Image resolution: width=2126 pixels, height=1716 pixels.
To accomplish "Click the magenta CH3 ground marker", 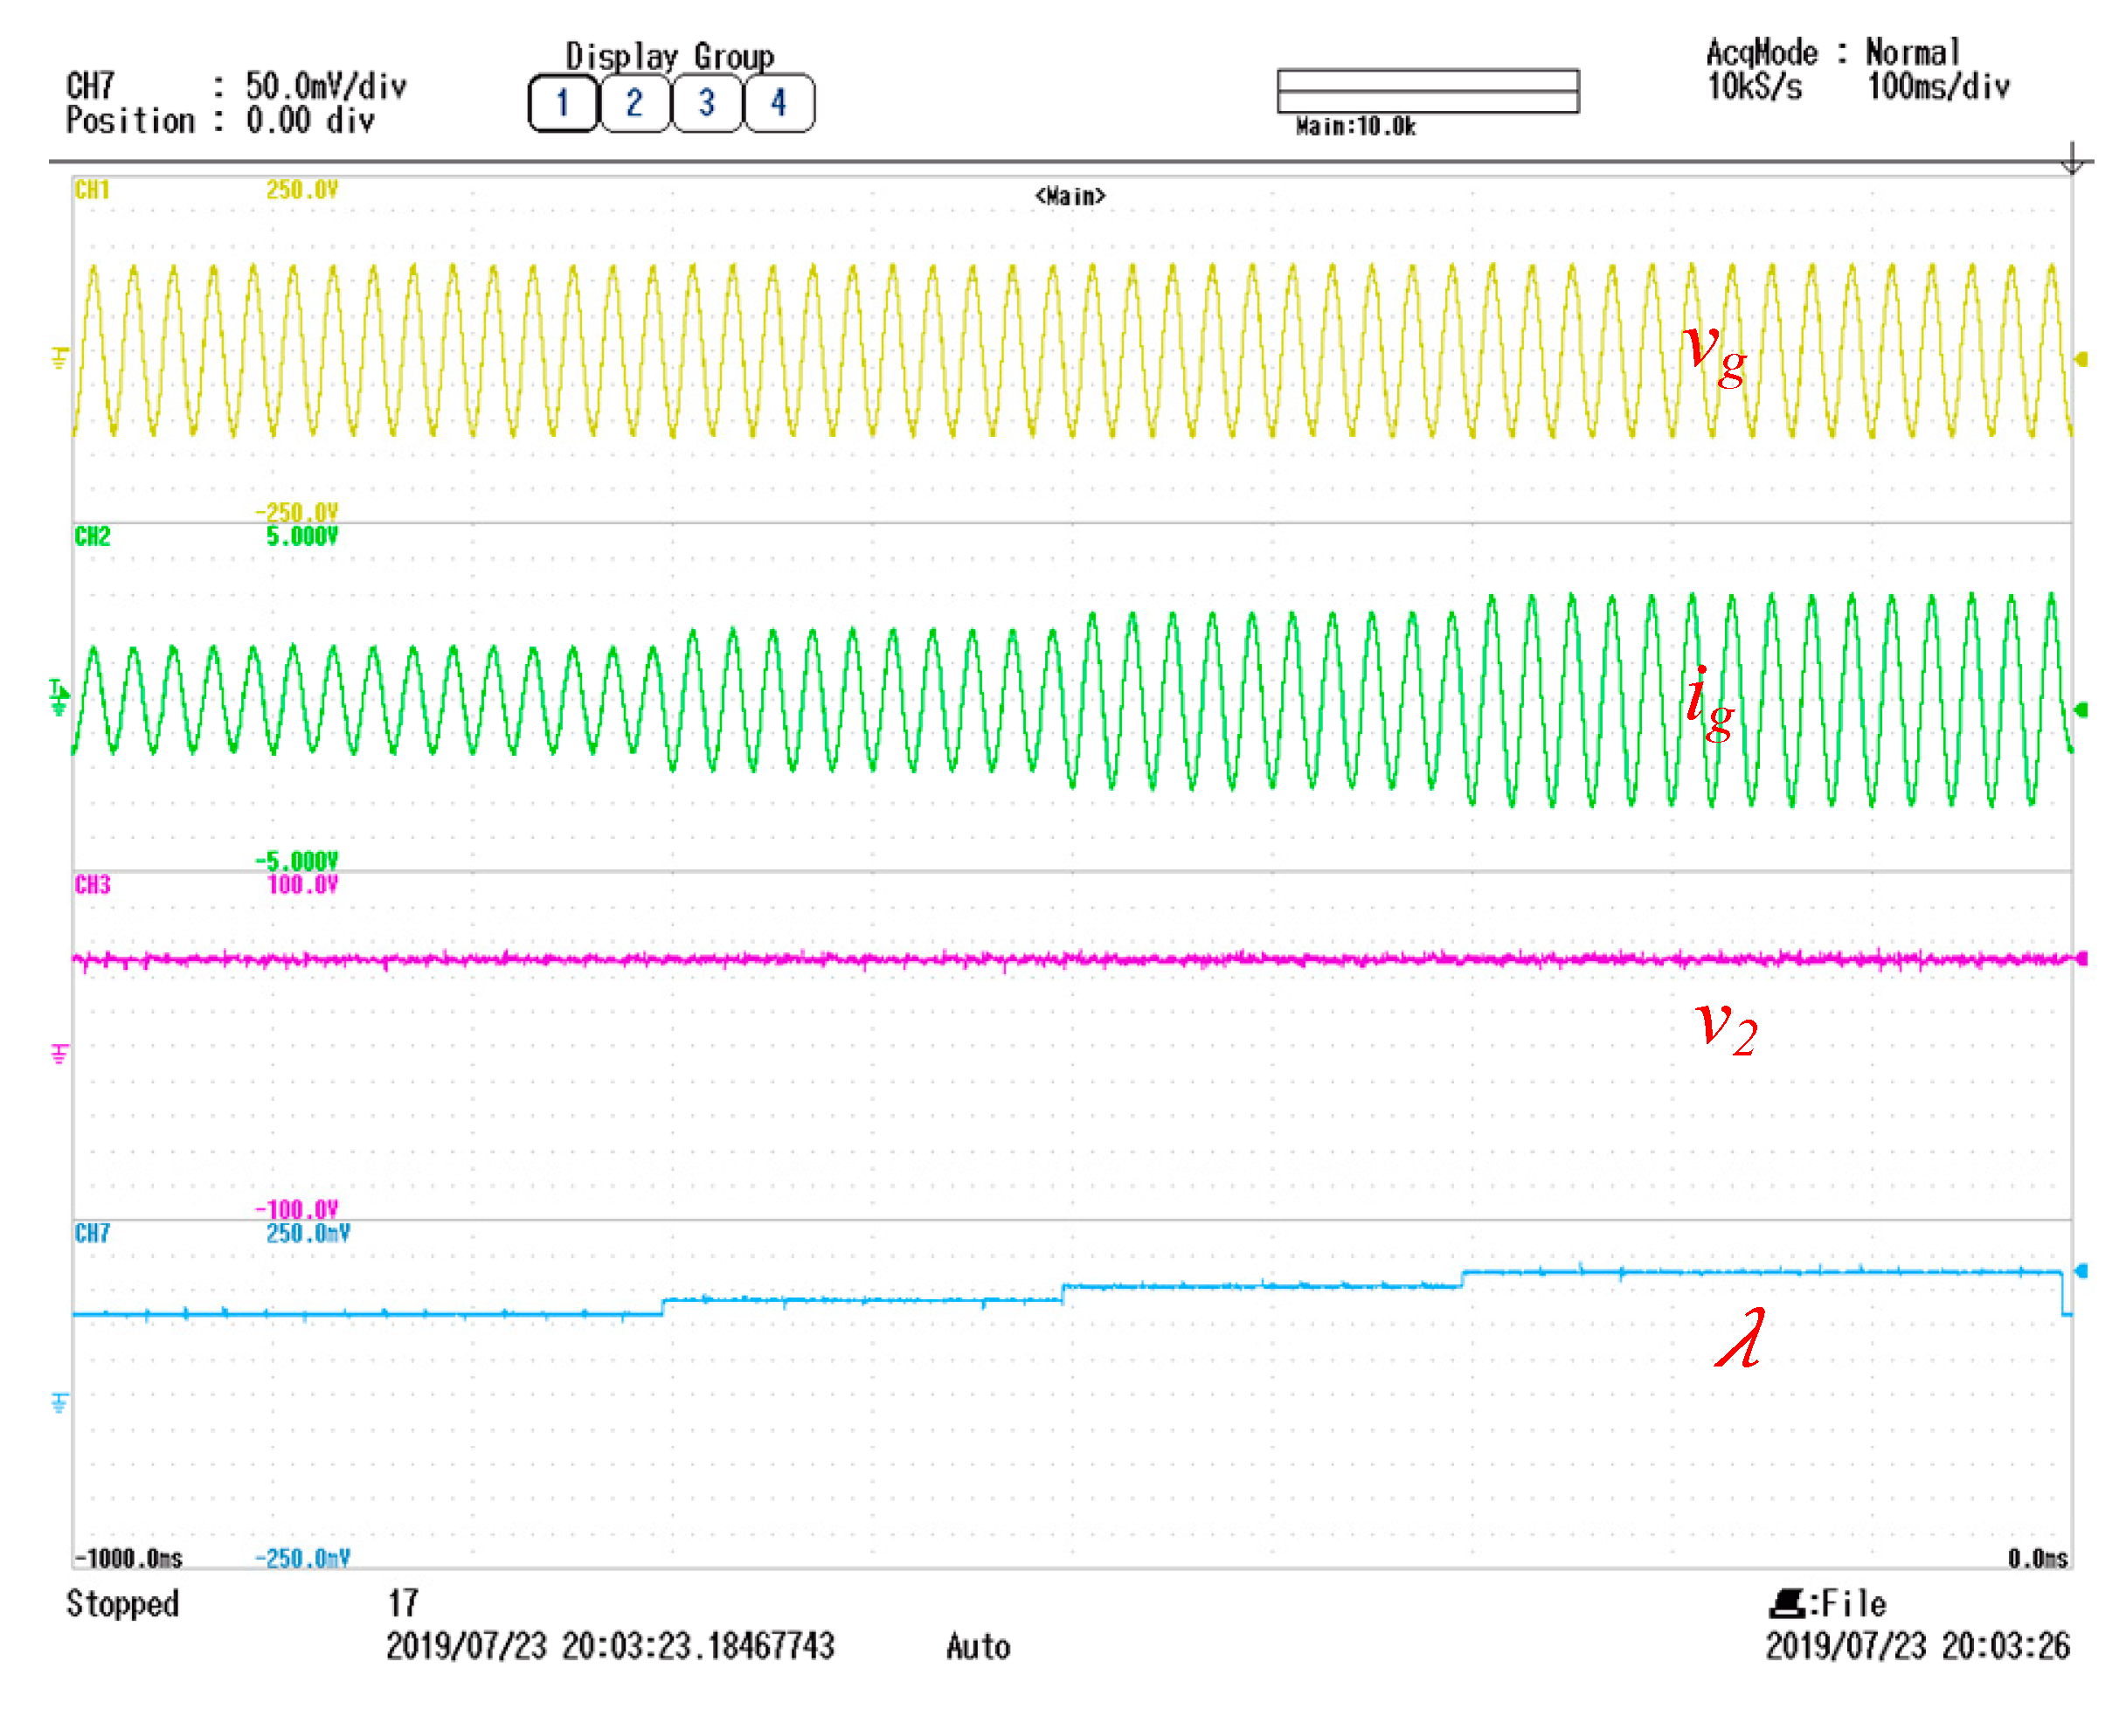I will [x=60, y=1054].
